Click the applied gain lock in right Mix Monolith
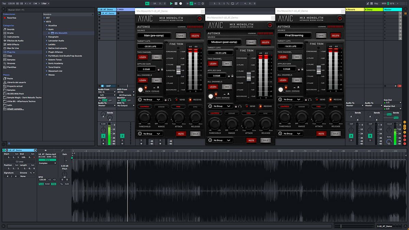The height and width of the screenshot is (230, 409). [302, 69]
